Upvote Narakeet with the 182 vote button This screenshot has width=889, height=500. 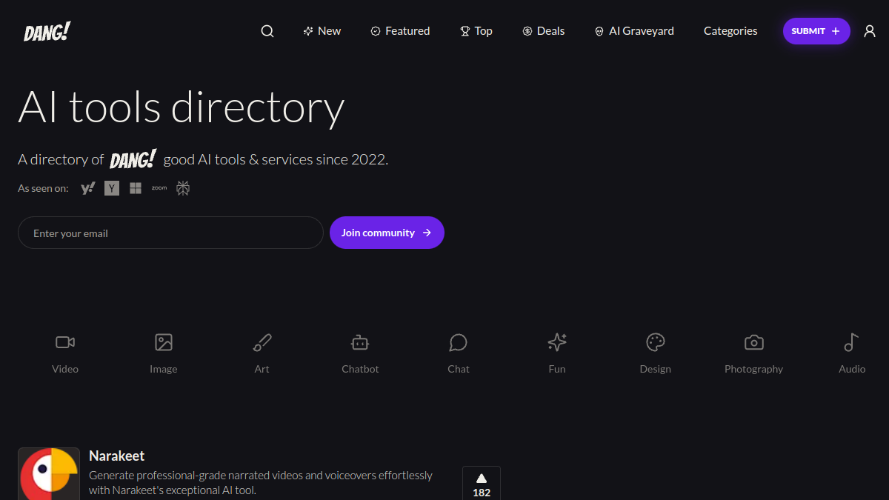482,483
